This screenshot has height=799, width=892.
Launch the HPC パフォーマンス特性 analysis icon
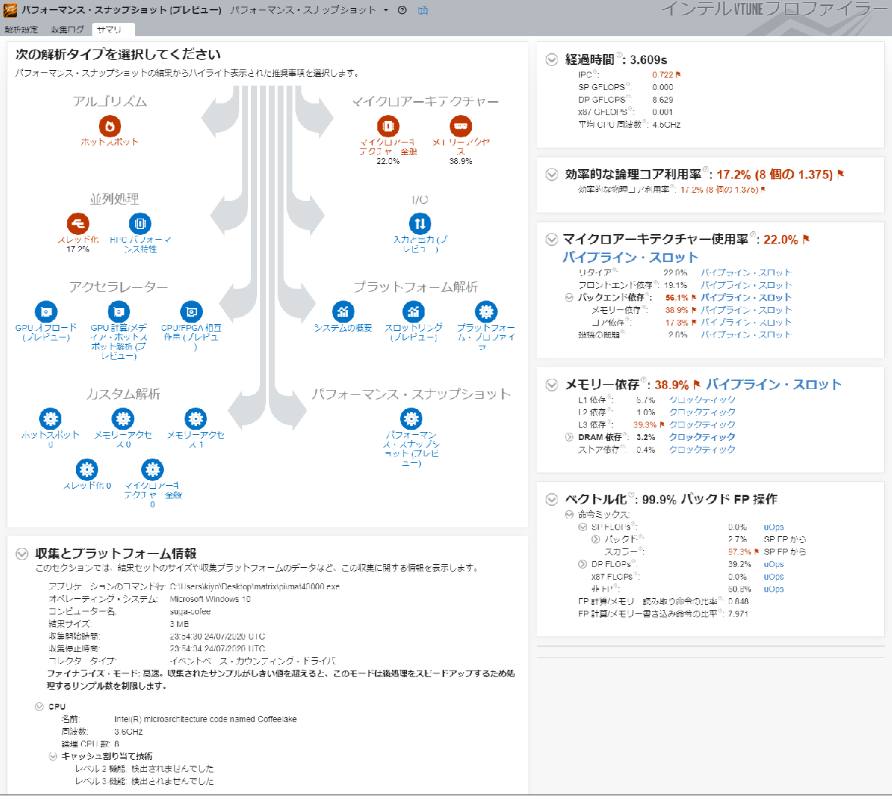[140, 223]
